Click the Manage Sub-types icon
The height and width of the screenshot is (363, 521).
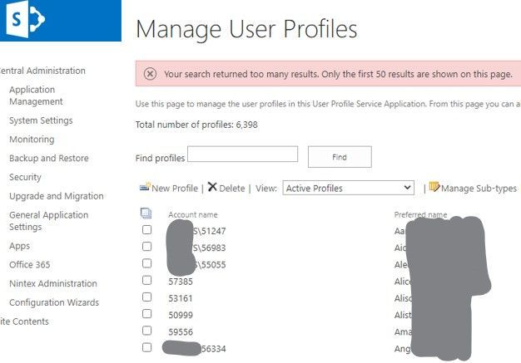click(x=434, y=188)
